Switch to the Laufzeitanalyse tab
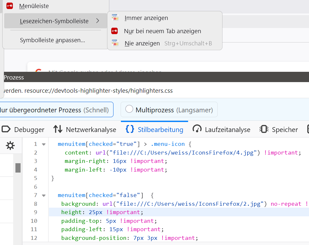Image resolution: width=309 pixels, height=245 pixels. coord(227,130)
